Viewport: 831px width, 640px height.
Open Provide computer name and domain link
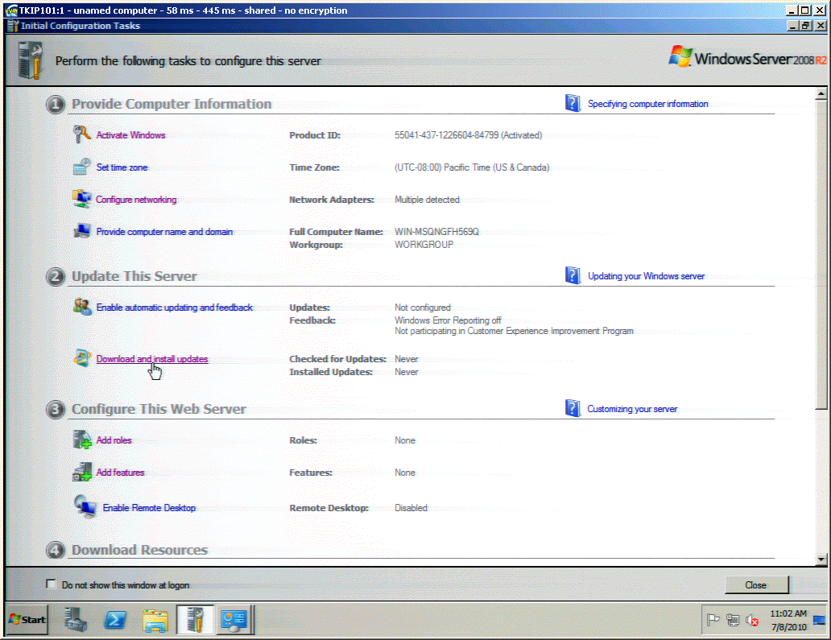point(164,232)
